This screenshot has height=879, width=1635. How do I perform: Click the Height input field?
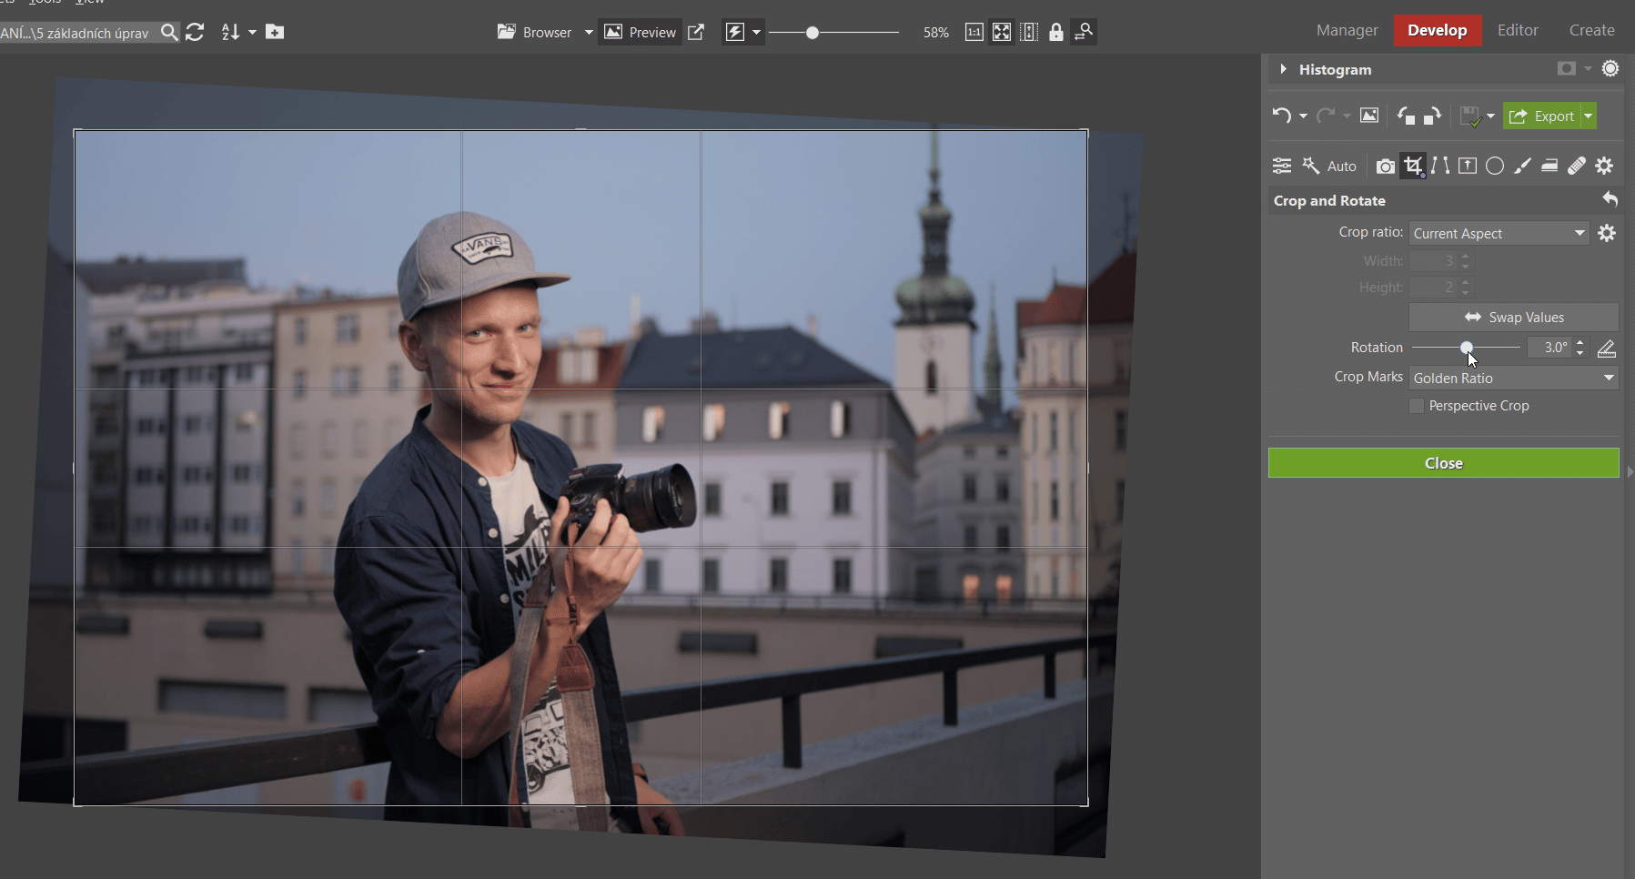[x=1433, y=288]
